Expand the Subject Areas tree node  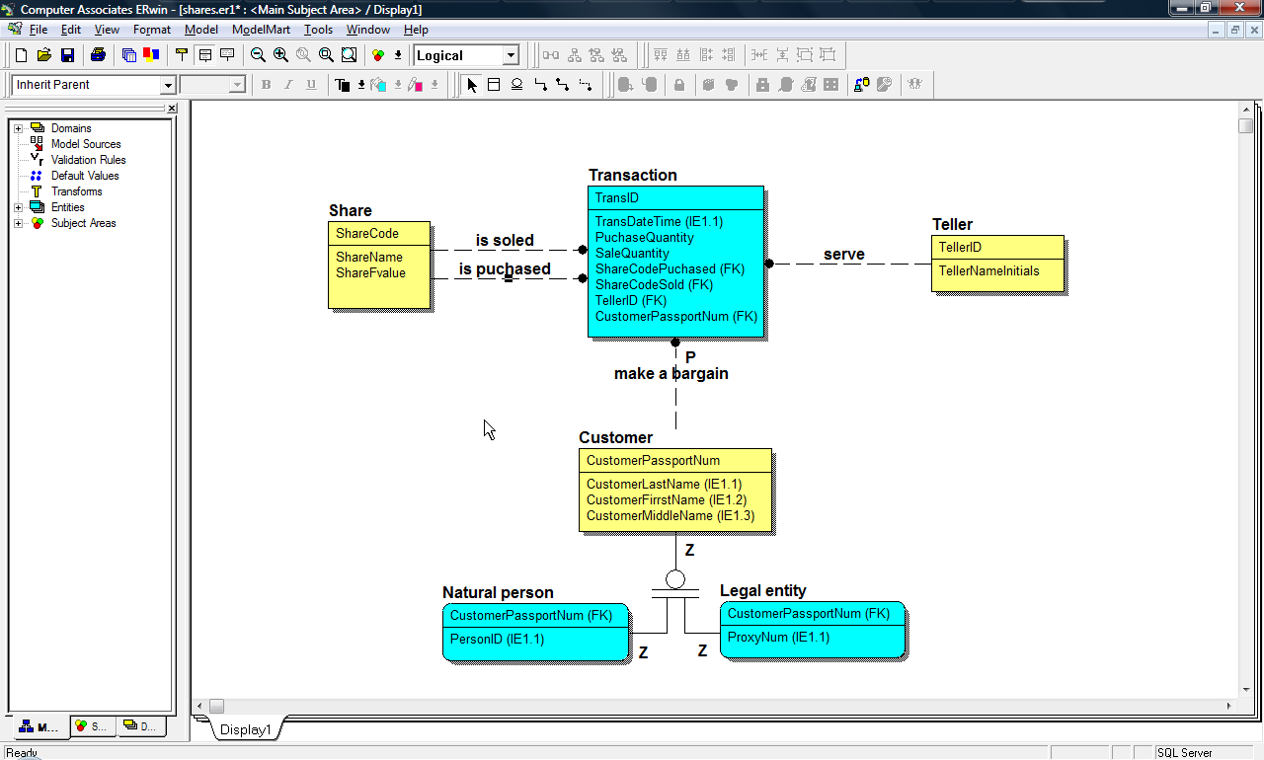click(x=18, y=223)
